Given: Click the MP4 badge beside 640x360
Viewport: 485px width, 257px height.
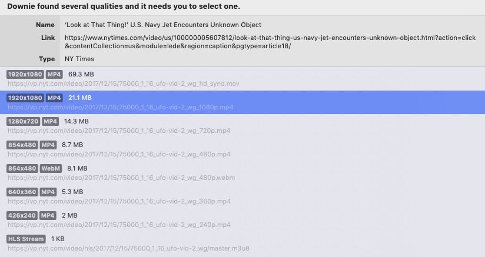Looking at the screenshot, I should tap(48, 192).
